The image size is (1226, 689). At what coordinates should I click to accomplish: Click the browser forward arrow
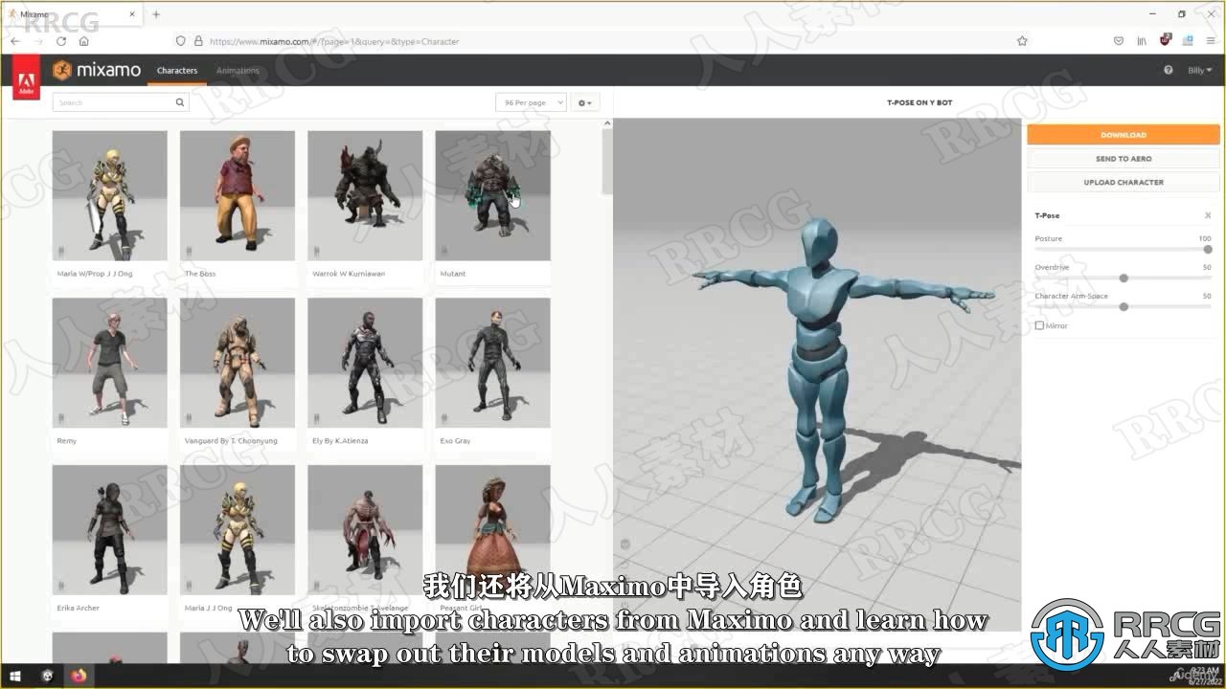click(38, 41)
